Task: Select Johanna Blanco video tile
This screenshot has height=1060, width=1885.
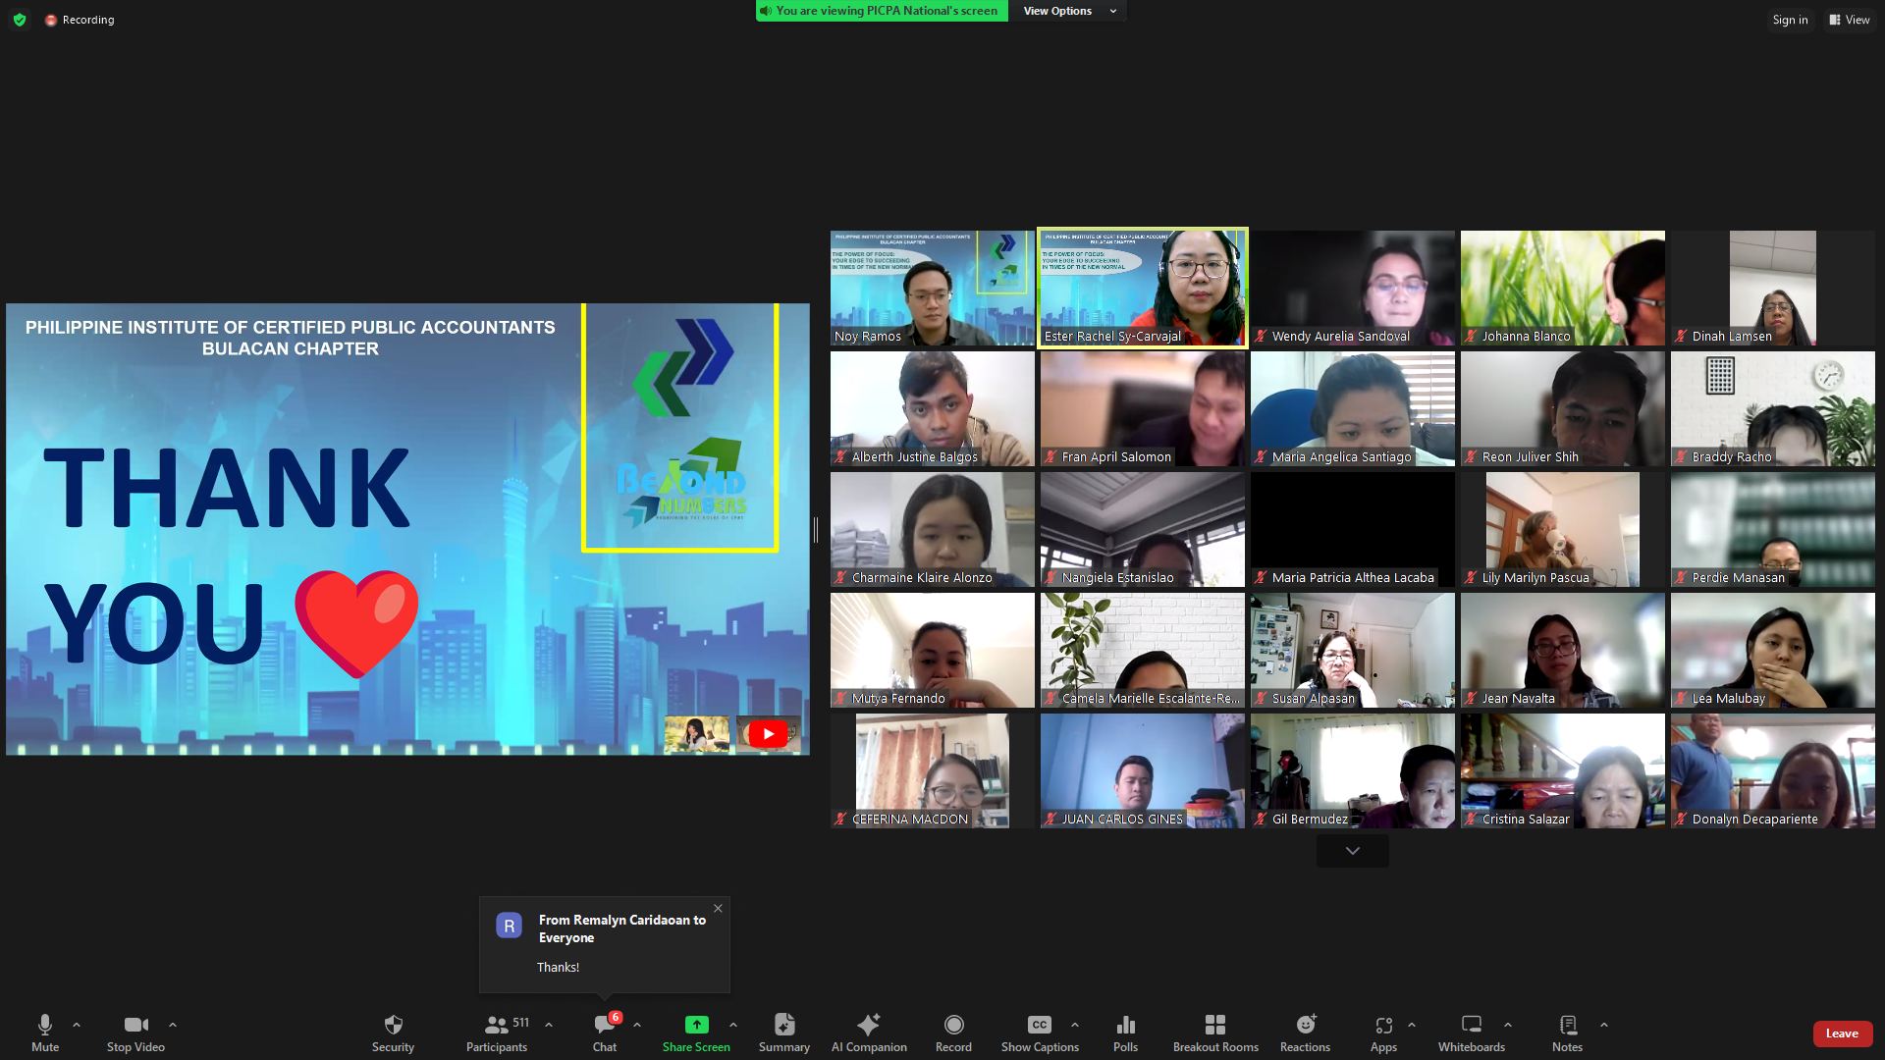Action: 1563,289
